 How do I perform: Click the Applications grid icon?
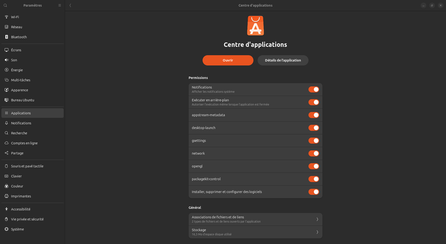(x=6, y=113)
